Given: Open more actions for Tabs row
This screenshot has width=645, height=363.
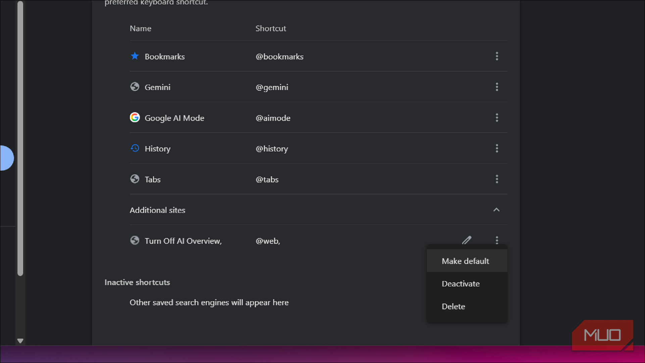Looking at the screenshot, I should [x=497, y=179].
